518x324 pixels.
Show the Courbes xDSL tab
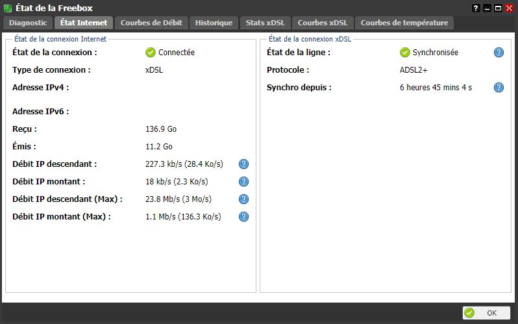point(323,23)
